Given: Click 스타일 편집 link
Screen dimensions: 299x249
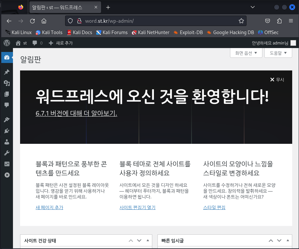Looking at the screenshot, I should point(214,207).
